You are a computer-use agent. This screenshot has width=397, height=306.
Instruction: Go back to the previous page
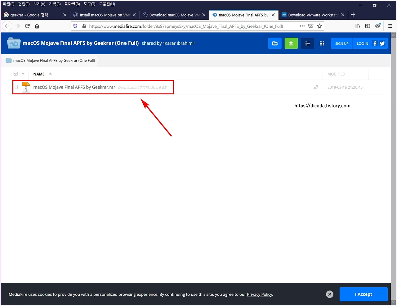coord(7,26)
